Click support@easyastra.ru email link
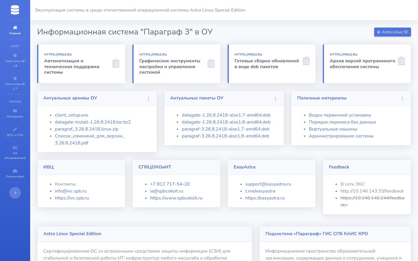The height and width of the screenshot is (261, 418). click(268, 184)
